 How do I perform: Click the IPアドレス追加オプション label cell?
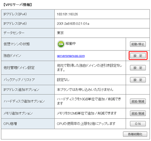coord(28,90)
